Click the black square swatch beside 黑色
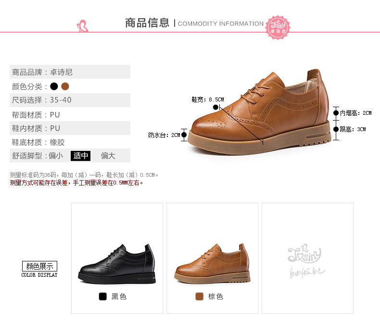Viewport: 380px width, 320px height. [103, 296]
